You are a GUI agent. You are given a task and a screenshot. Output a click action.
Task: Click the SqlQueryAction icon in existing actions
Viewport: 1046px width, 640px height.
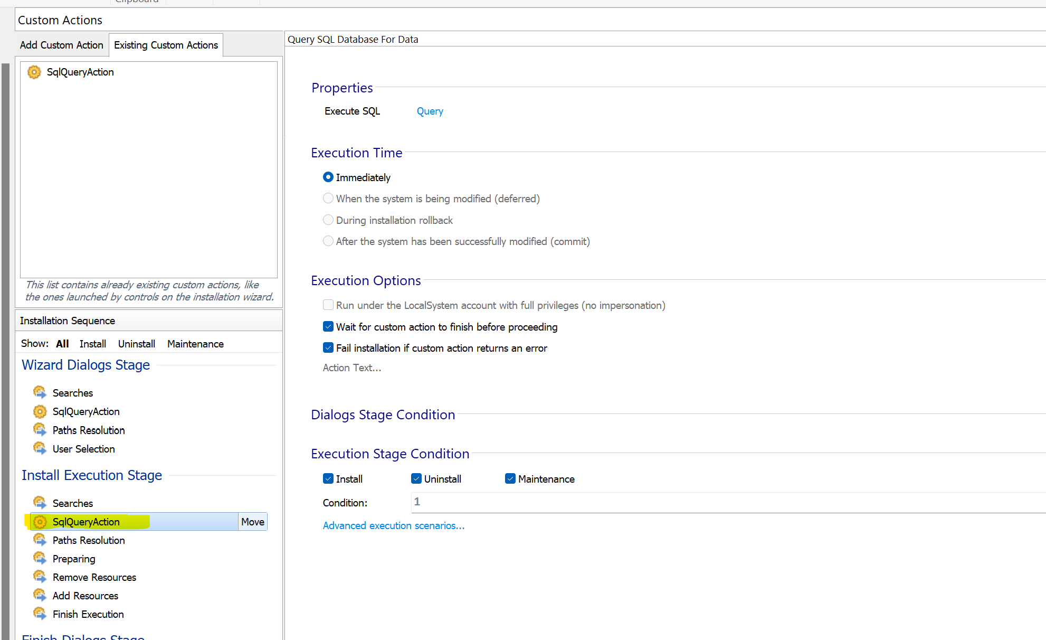[x=33, y=72]
